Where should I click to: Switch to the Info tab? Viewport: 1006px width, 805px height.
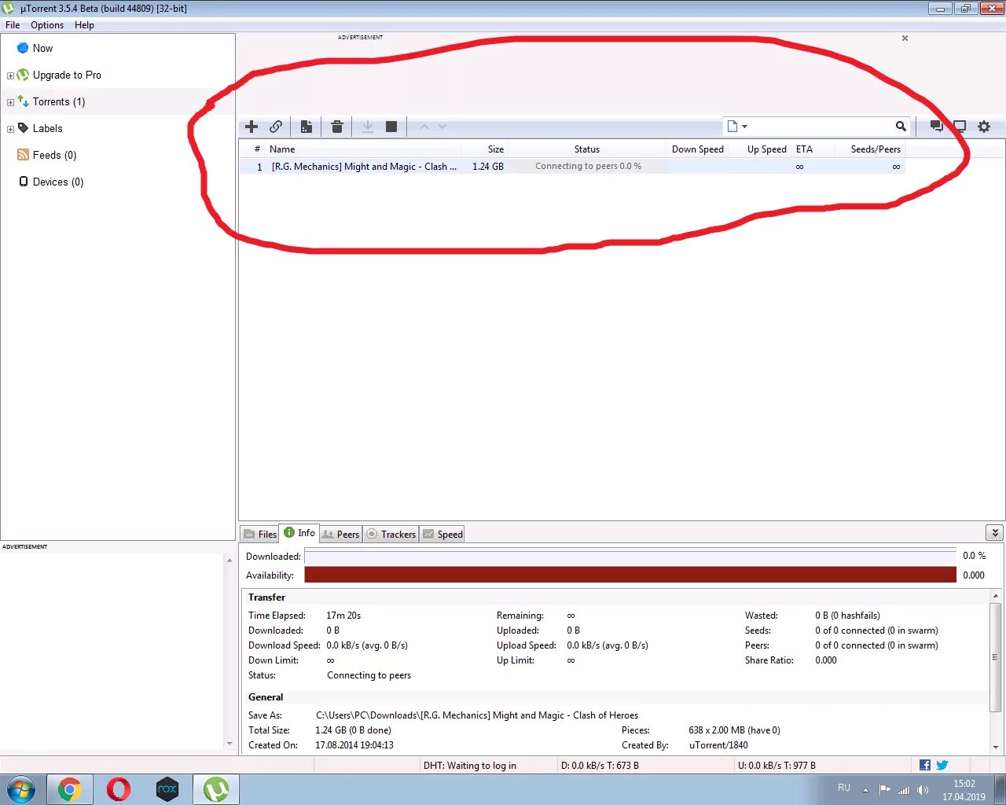299,533
